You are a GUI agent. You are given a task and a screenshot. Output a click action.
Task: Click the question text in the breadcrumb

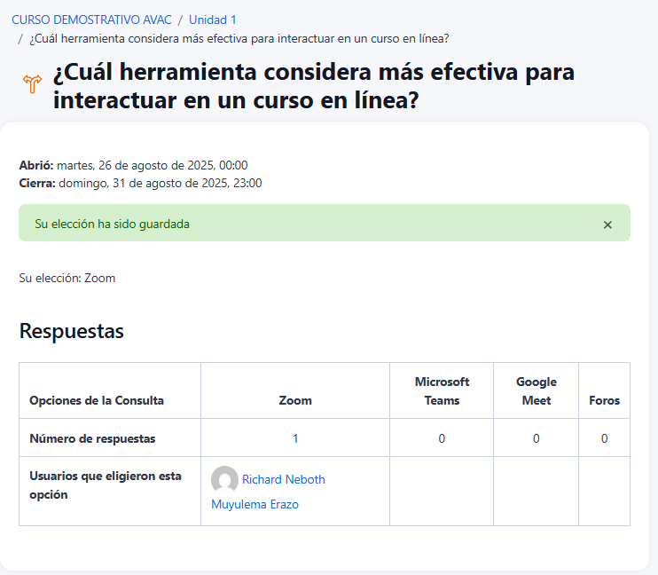pyautogui.click(x=239, y=38)
